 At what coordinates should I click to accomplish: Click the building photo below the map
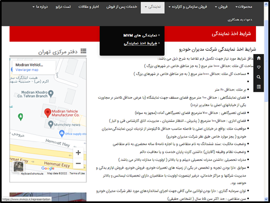click(48, 197)
